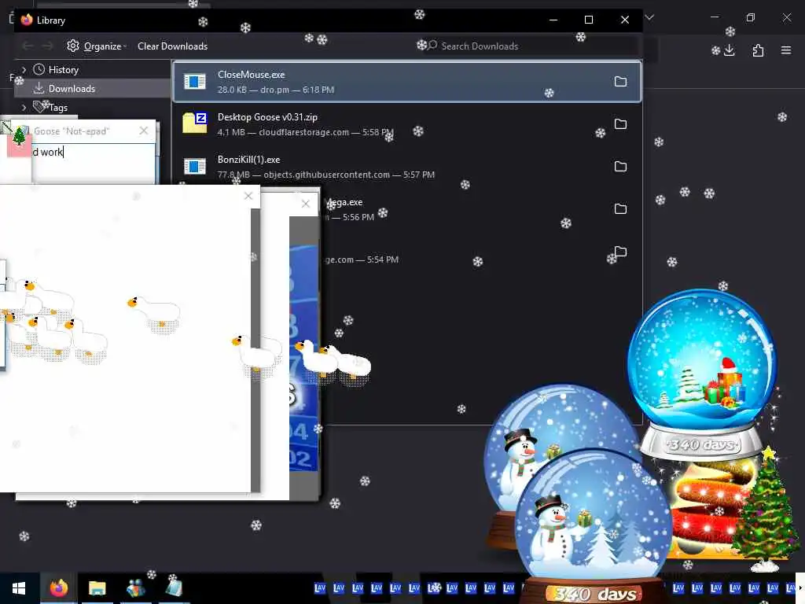The image size is (805, 604).
Task: Open the Organize menu
Action: [x=97, y=46]
